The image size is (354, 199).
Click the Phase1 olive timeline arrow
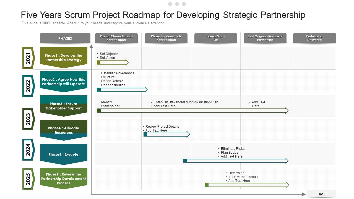pos(113,62)
